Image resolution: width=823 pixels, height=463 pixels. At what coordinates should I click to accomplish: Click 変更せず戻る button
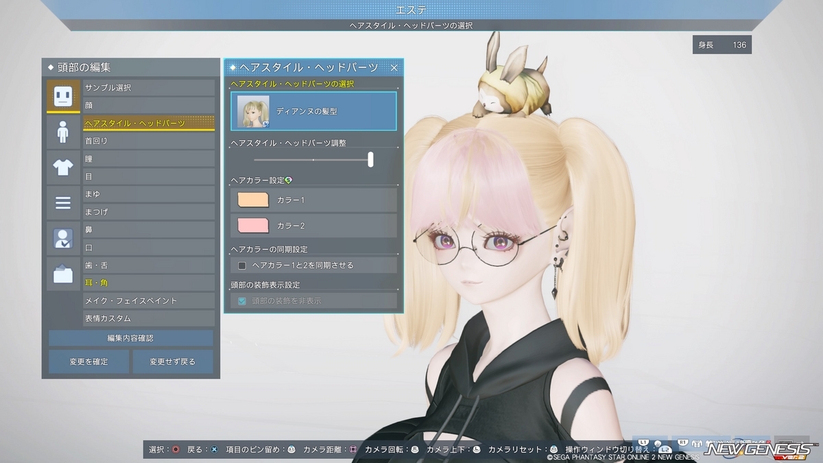(x=173, y=361)
